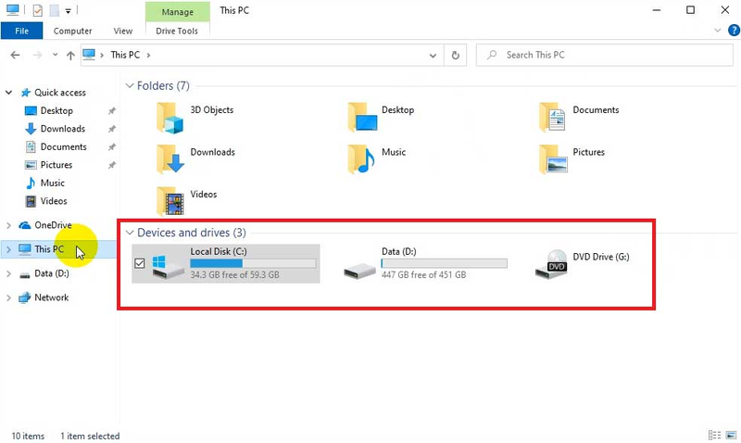Click the Data (D:) usage bar

tap(445, 263)
